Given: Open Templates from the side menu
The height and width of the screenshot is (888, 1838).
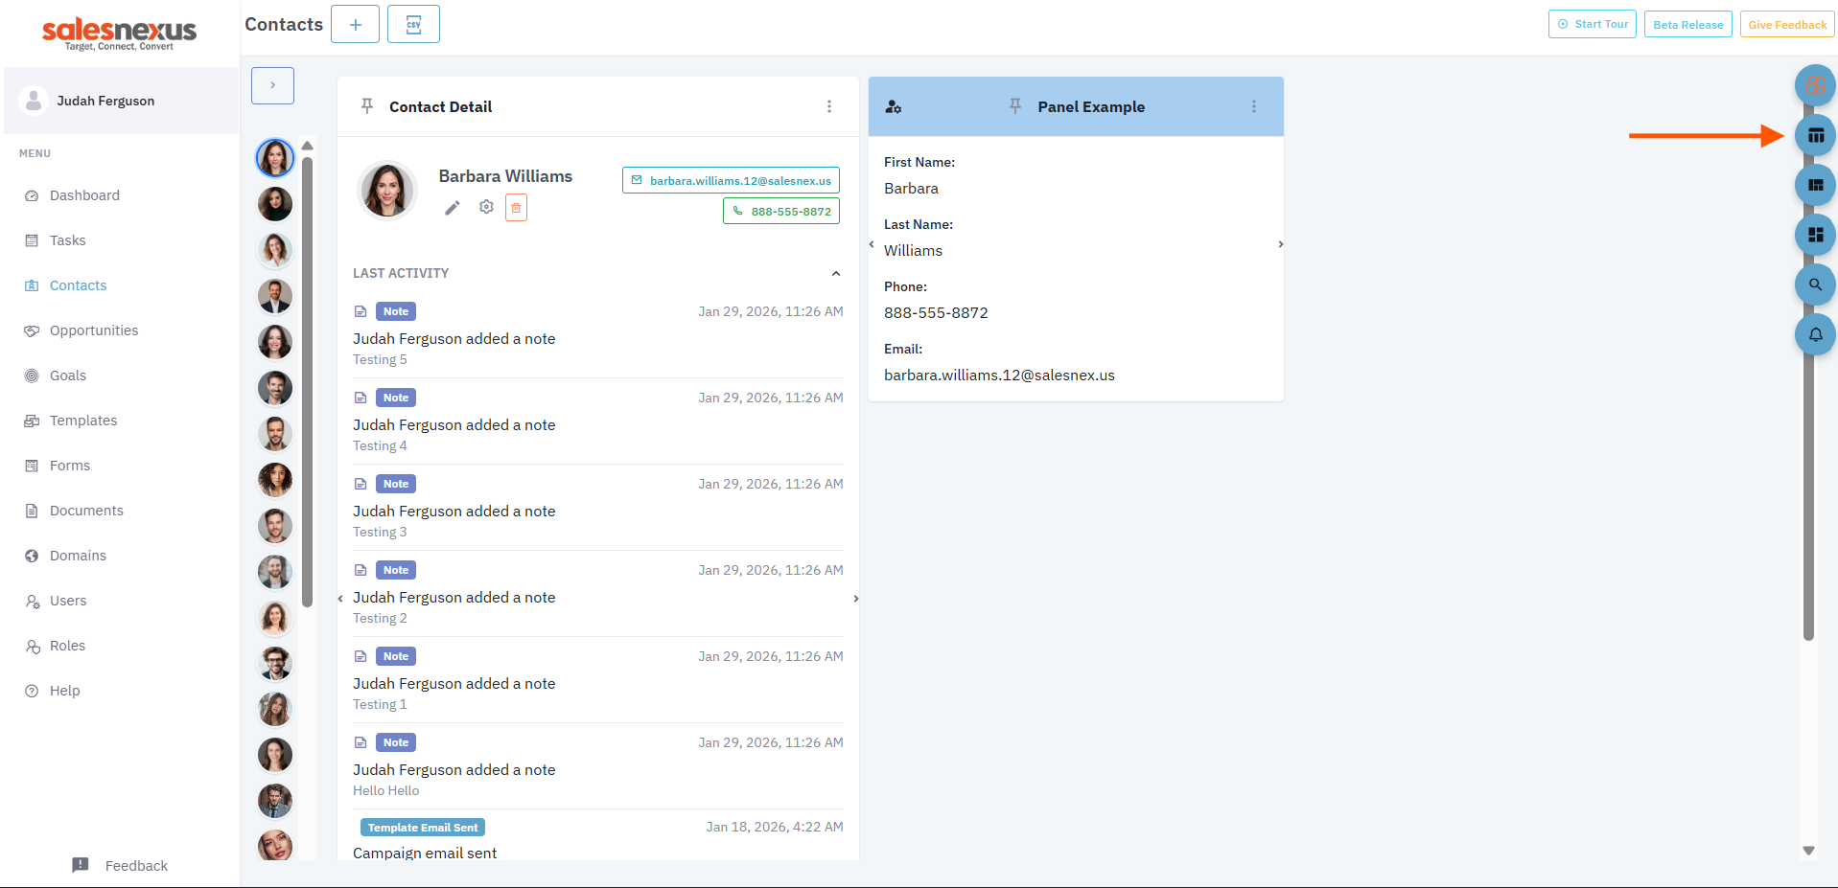Looking at the screenshot, I should pyautogui.click(x=83, y=421).
